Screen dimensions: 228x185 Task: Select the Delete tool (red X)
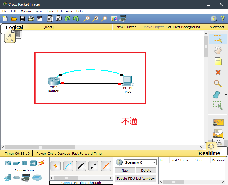218,72
